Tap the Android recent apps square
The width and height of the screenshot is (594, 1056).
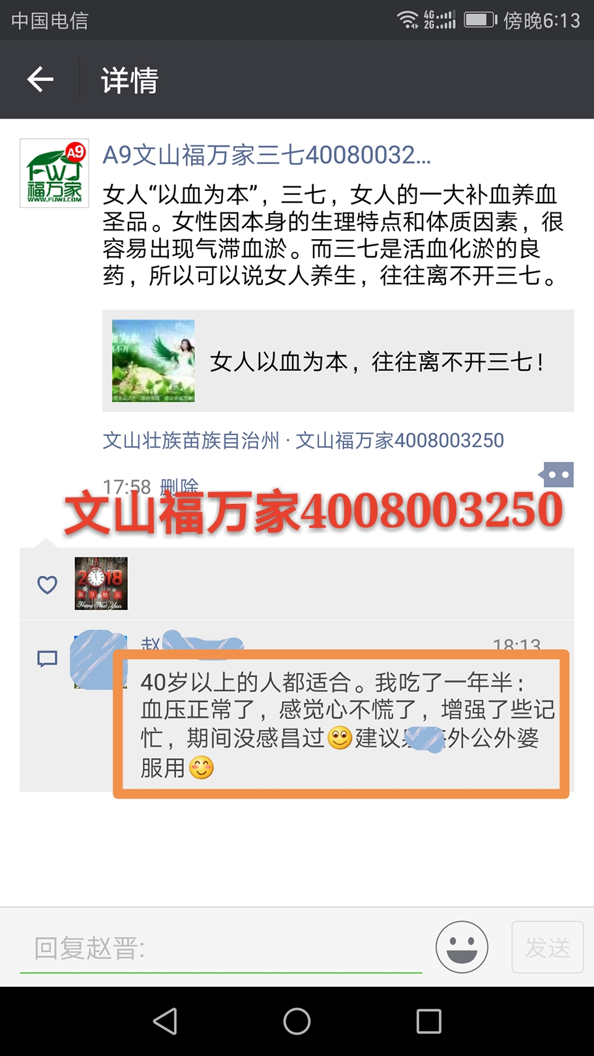[428, 1021]
